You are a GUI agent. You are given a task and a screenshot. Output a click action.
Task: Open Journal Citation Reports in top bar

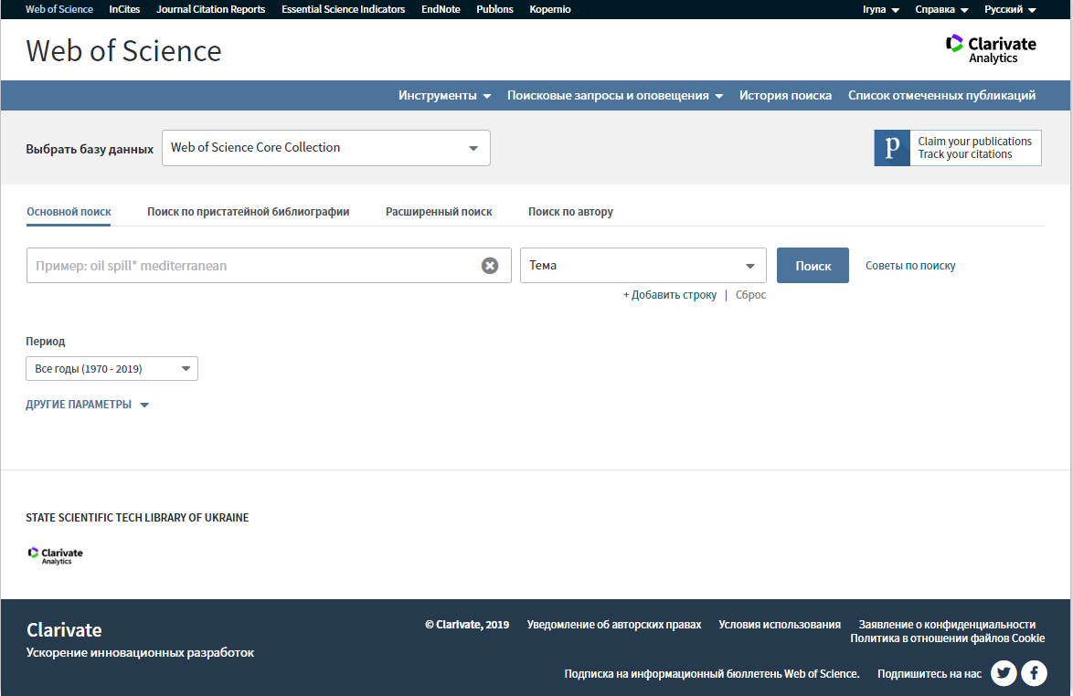pyautogui.click(x=210, y=9)
